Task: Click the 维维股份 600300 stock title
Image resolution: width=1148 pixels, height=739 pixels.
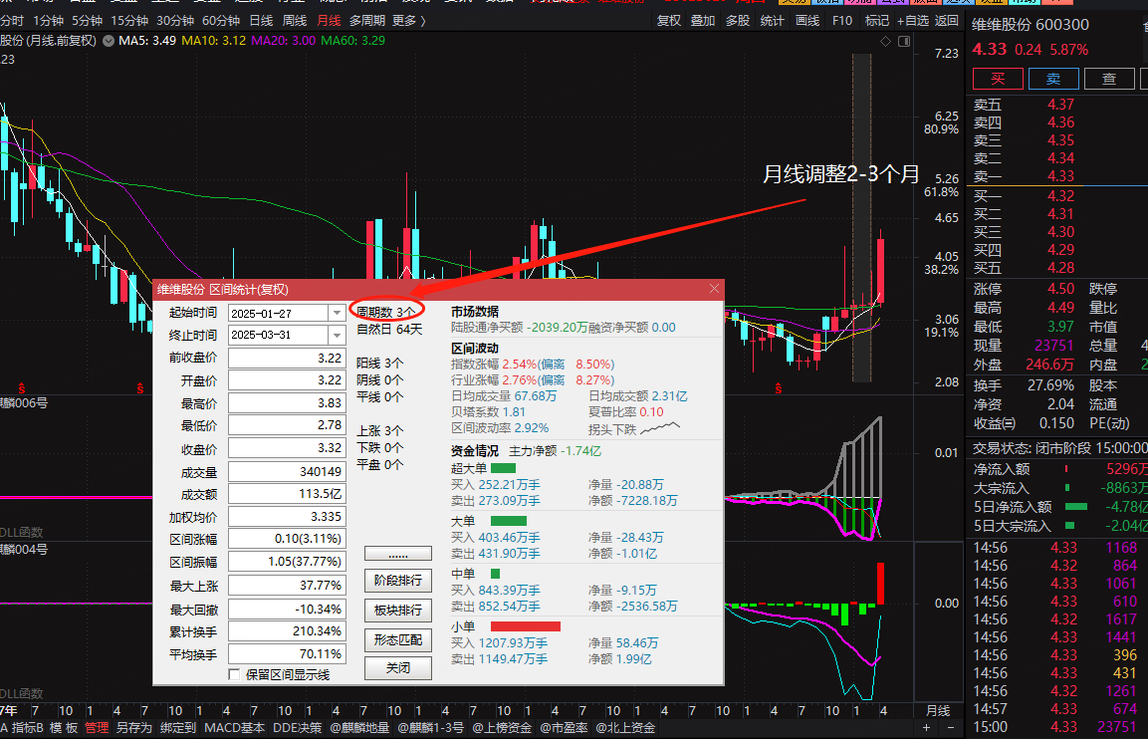Action: click(x=1031, y=25)
